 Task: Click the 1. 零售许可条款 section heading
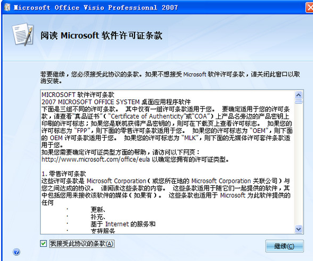(64, 174)
